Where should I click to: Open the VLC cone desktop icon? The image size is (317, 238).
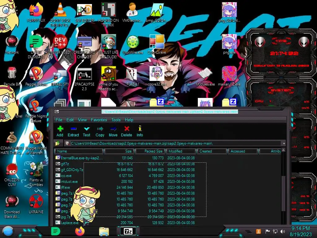(60, 14)
